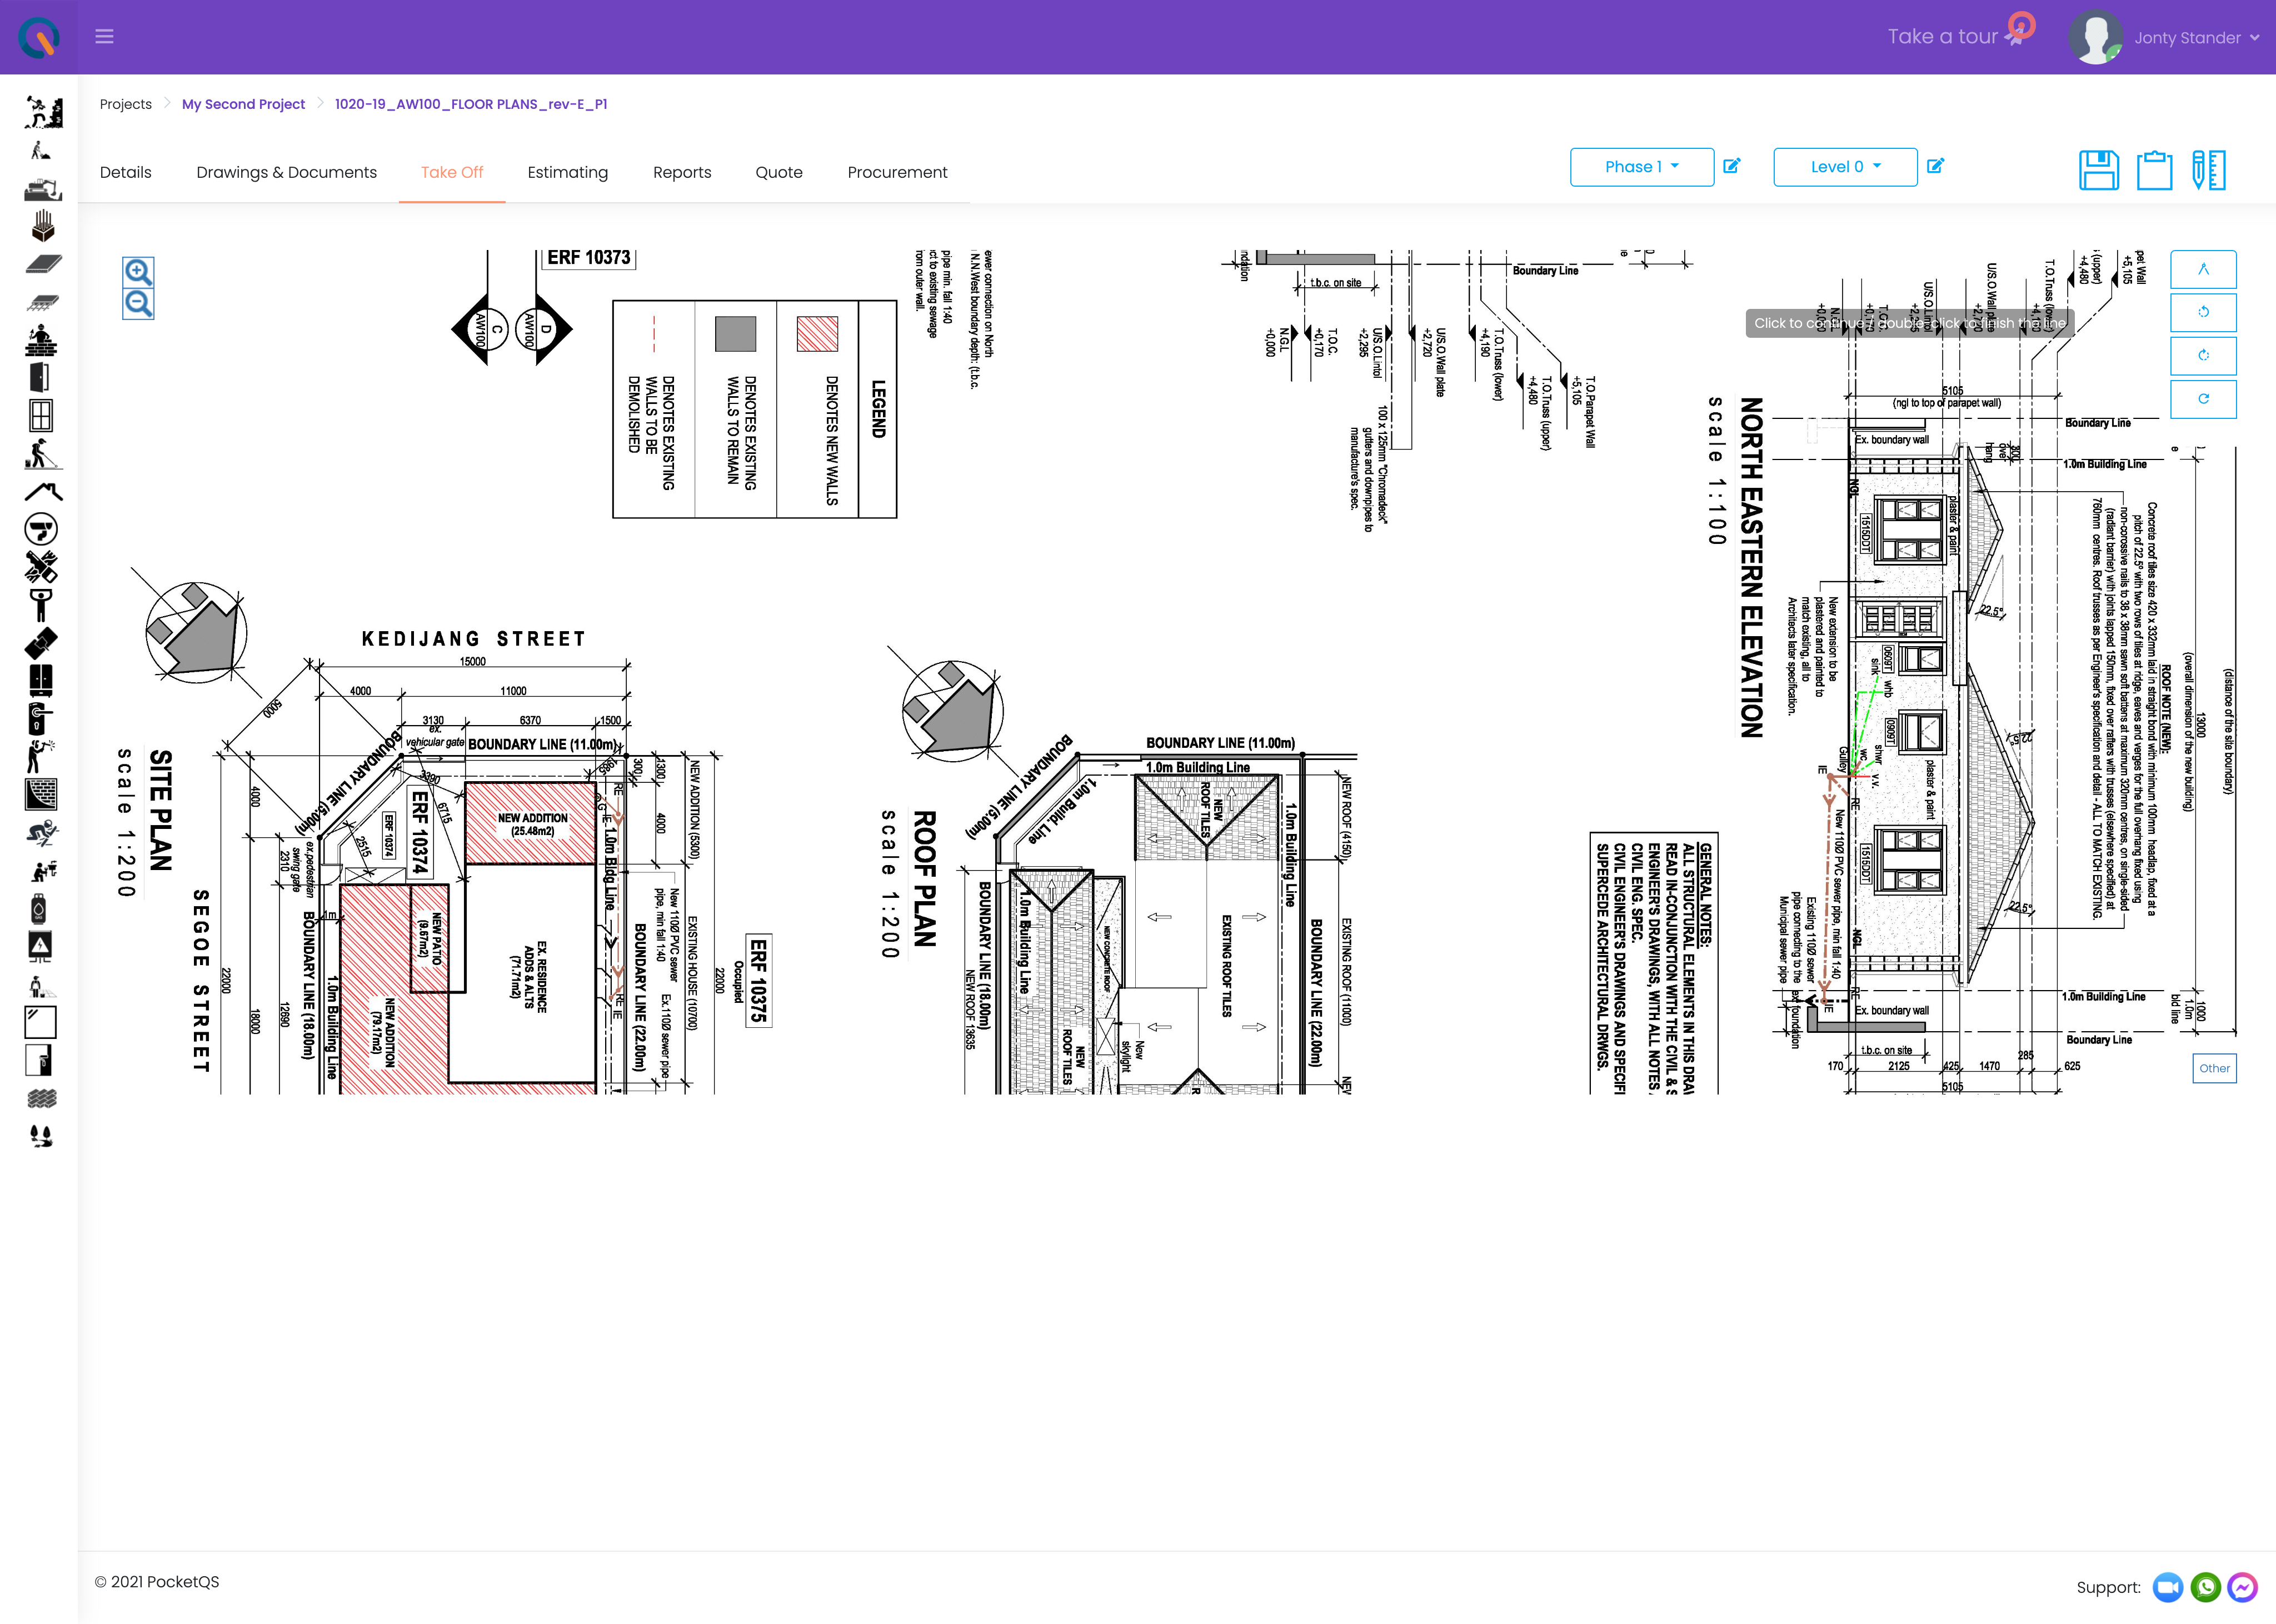This screenshot has width=2276, height=1624.
Task: Select the brick paving icon
Action: pos(42,1098)
